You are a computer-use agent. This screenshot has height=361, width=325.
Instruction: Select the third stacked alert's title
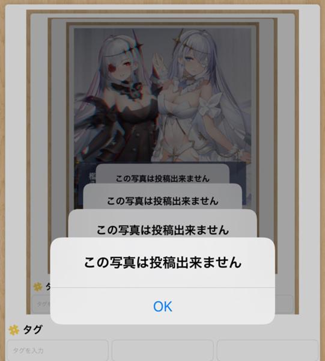pos(162,201)
